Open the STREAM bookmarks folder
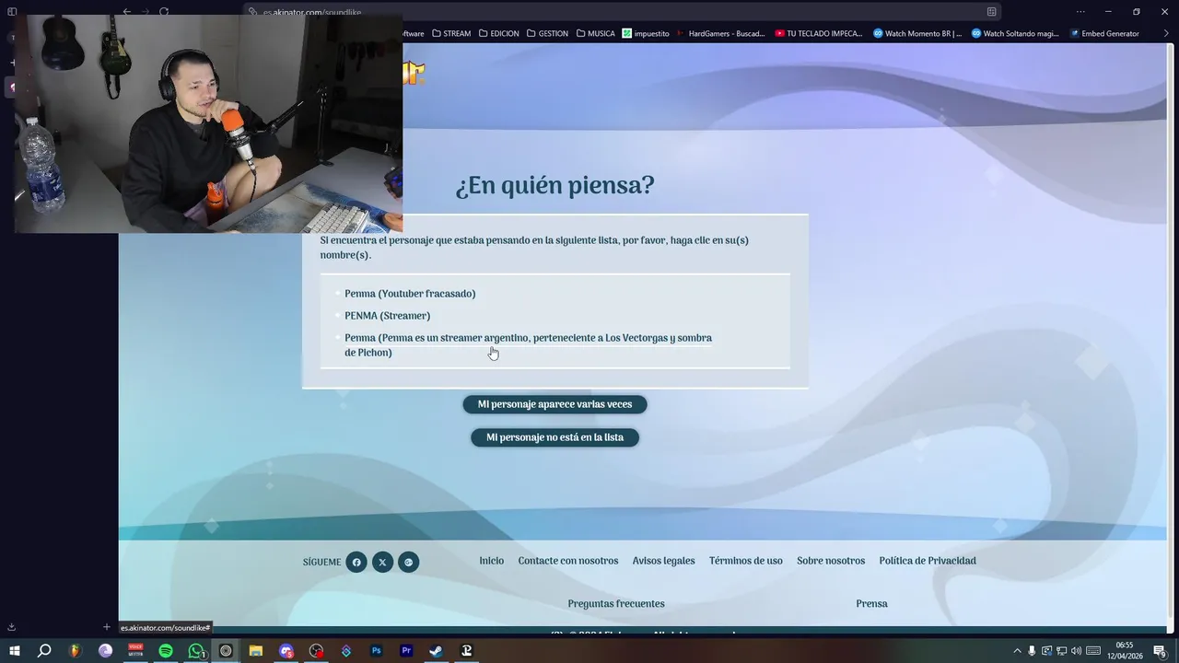This screenshot has width=1179, height=663. point(450,33)
